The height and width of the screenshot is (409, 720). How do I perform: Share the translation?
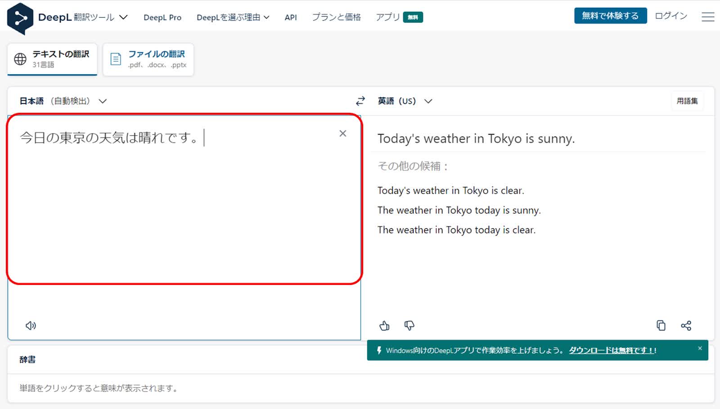[686, 325]
